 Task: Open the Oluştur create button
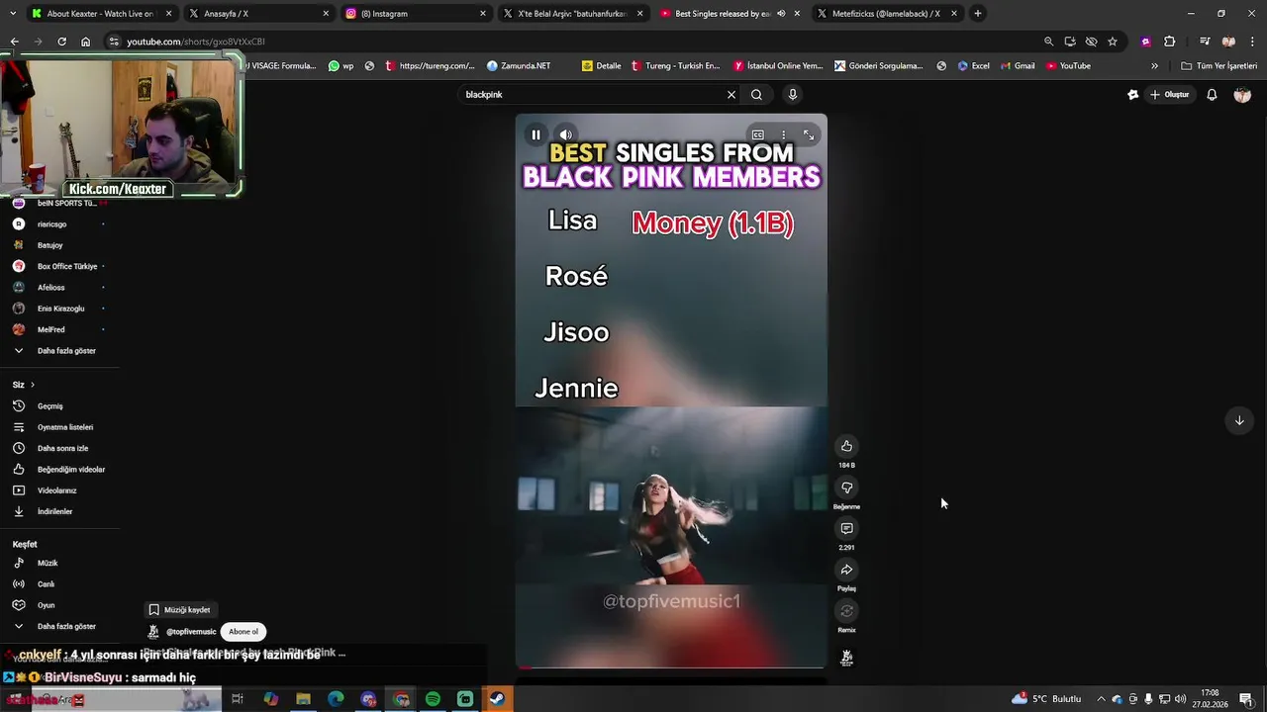pyautogui.click(x=1169, y=95)
